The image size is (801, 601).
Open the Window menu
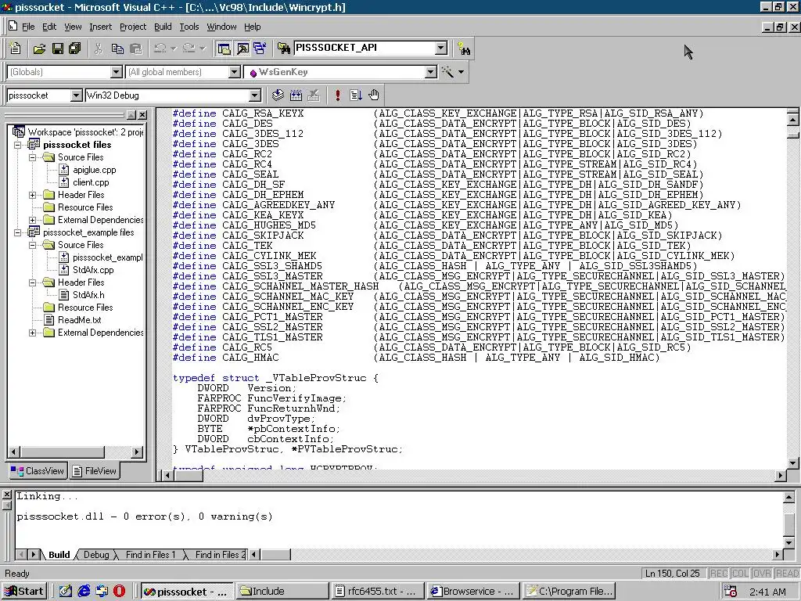[221, 27]
